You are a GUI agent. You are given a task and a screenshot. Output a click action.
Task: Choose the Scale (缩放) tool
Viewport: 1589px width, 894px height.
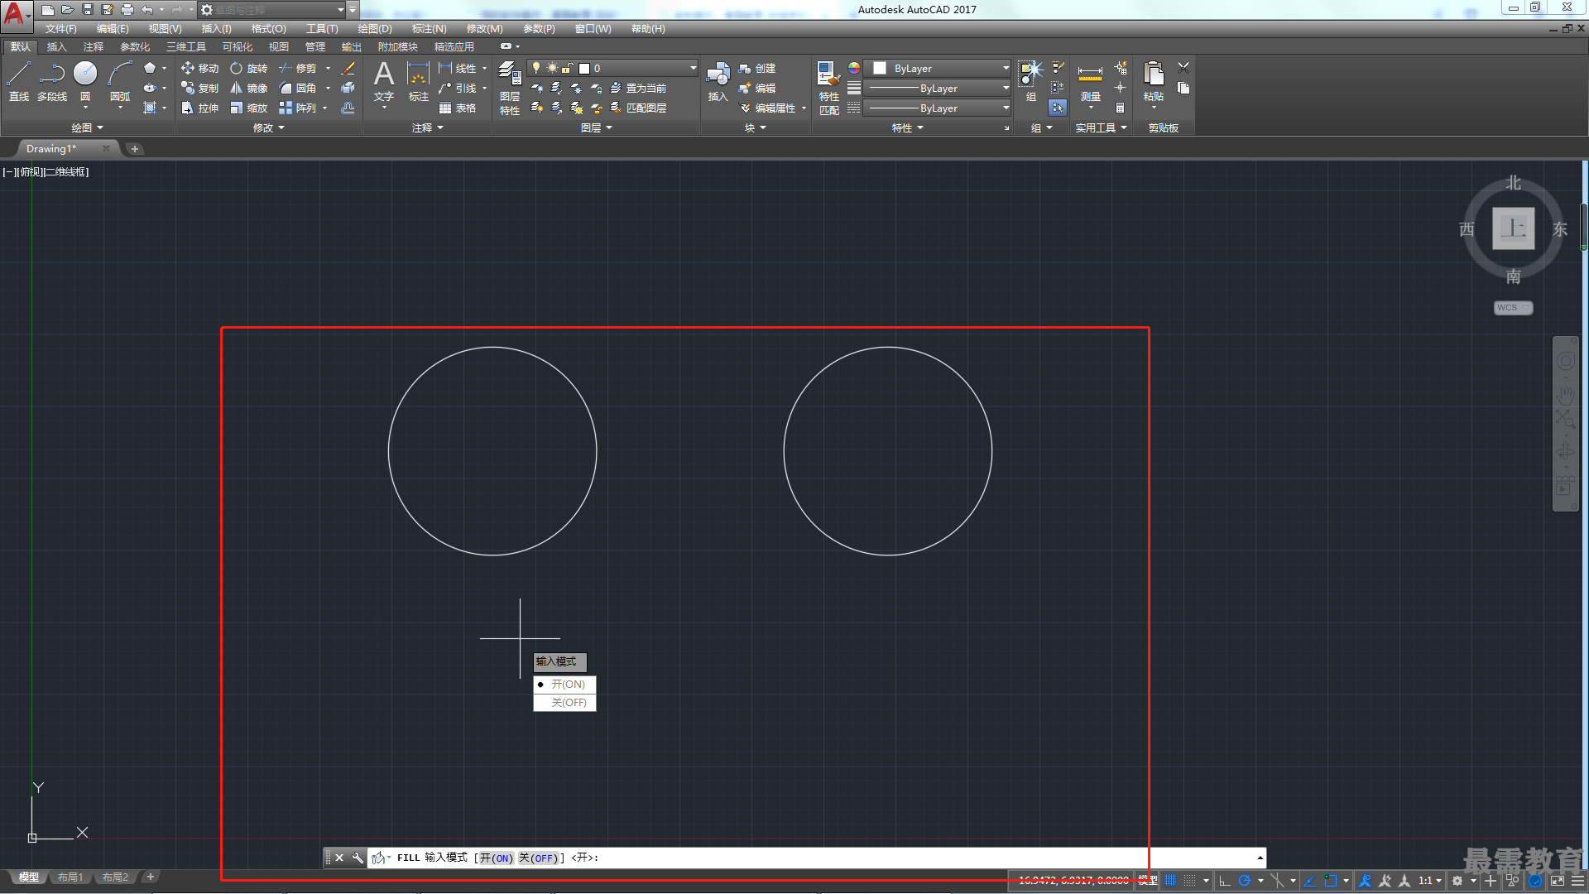(248, 108)
